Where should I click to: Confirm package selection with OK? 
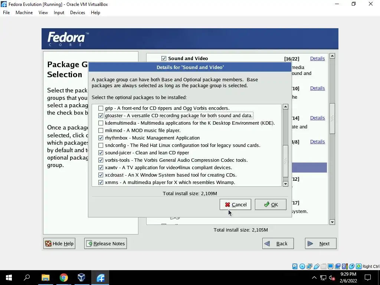click(271, 204)
